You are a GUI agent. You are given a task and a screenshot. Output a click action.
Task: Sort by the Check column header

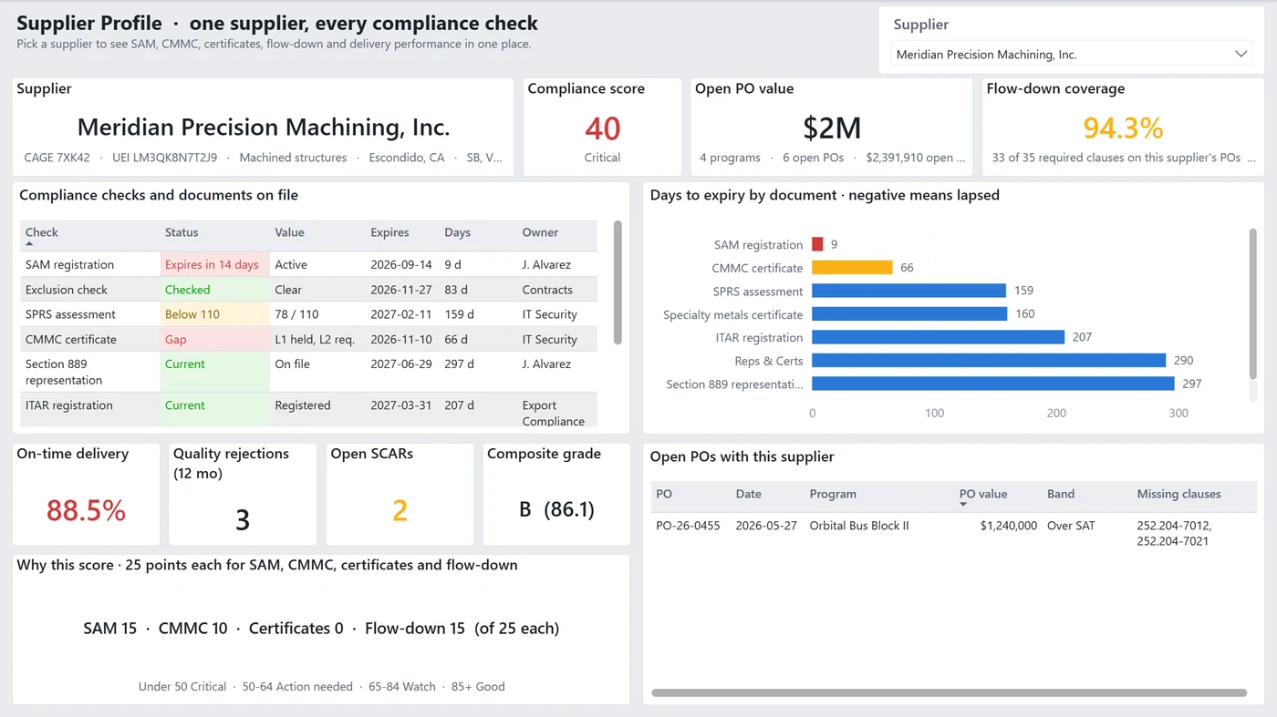(41, 232)
